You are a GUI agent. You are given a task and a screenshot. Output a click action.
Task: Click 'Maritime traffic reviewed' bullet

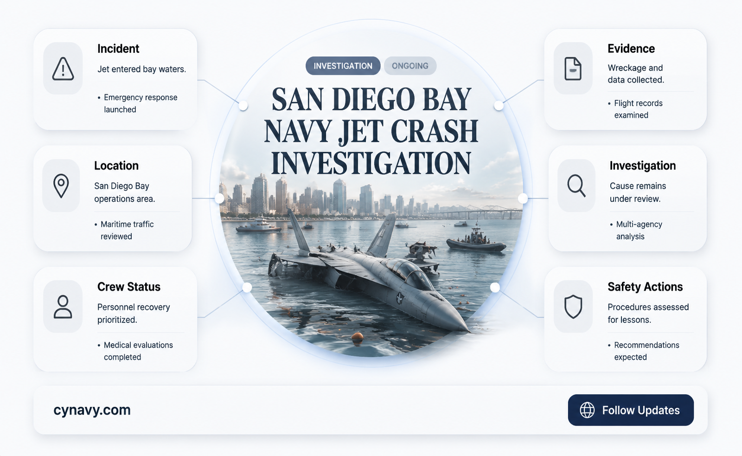point(124,230)
